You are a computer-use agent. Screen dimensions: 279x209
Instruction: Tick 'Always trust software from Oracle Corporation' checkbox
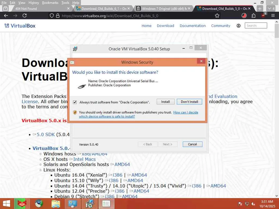tap(75, 102)
